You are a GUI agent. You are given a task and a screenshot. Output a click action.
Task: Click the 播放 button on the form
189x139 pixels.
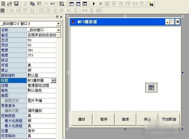pos(81,119)
